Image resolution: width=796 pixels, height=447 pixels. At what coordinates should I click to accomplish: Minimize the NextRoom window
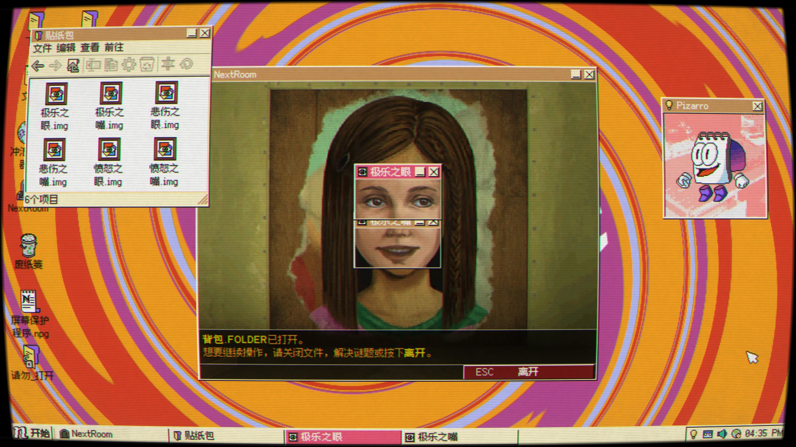click(x=576, y=74)
